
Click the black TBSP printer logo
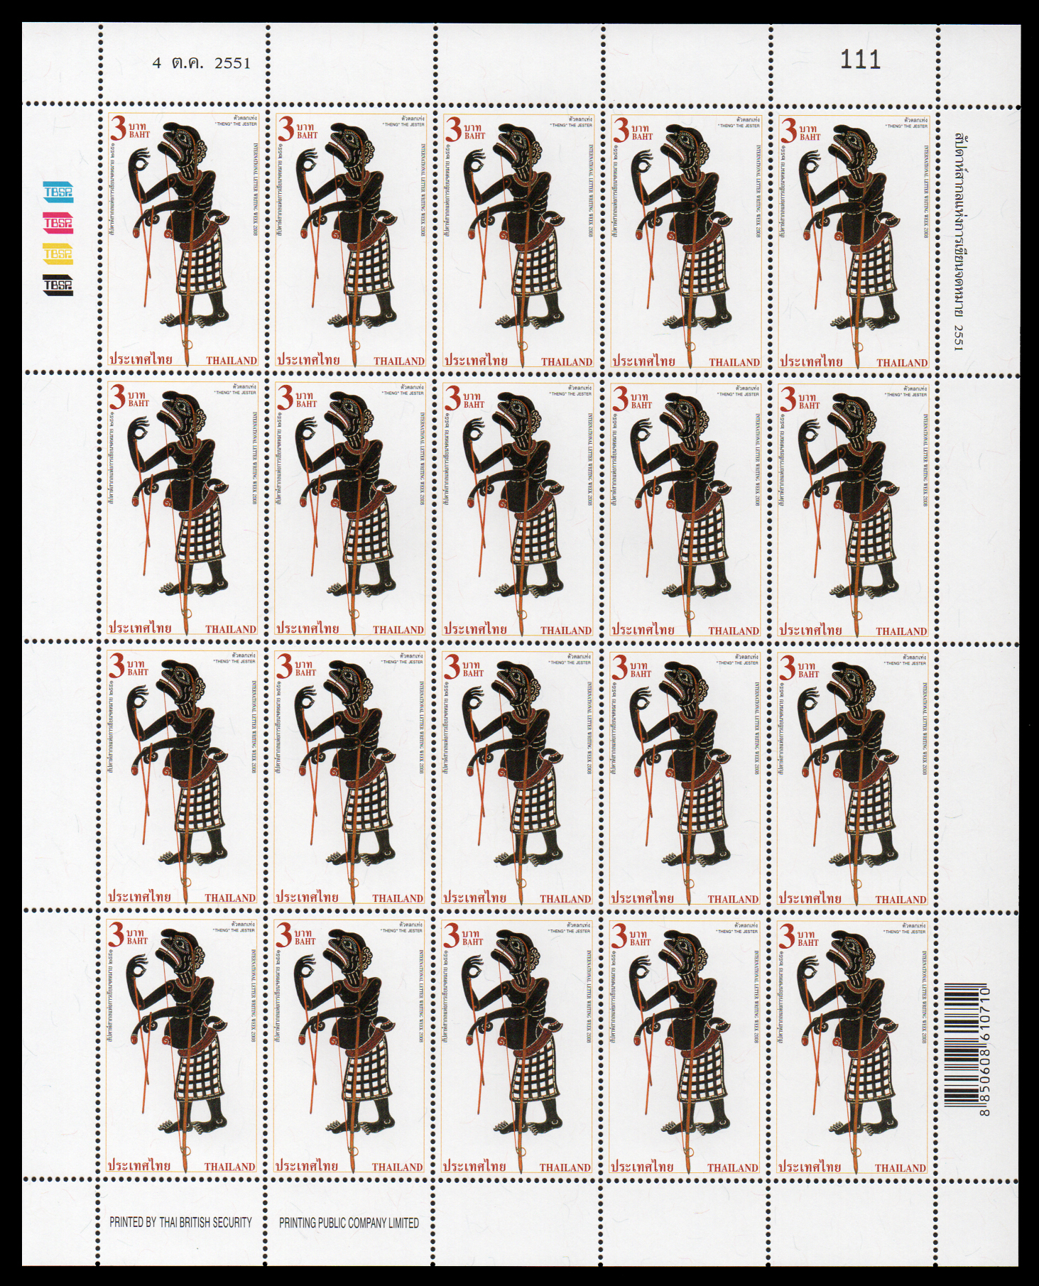tap(58, 285)
